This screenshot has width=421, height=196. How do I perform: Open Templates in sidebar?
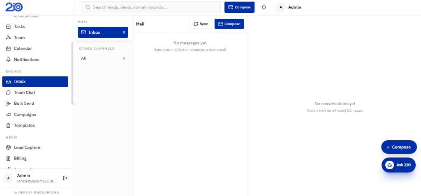coord(35,126)
